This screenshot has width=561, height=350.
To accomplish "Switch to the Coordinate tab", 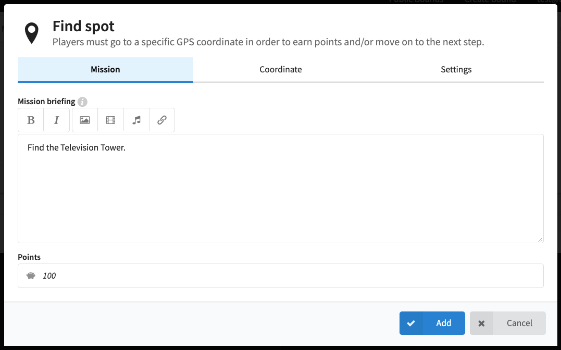I will pos(280,69).
